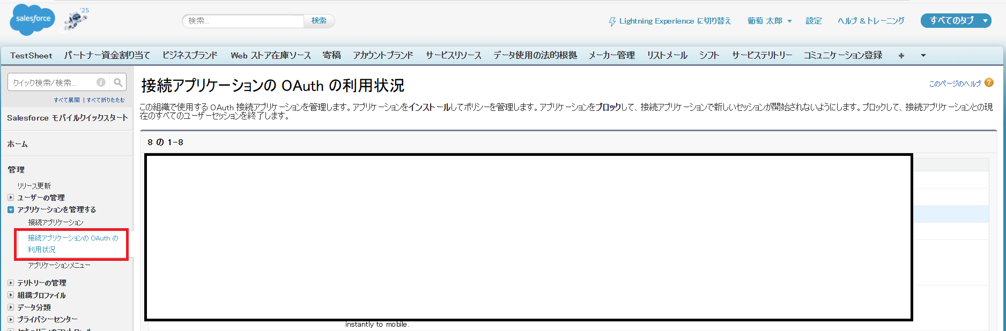Switch to the TestSheet tab

coord(31,56)
